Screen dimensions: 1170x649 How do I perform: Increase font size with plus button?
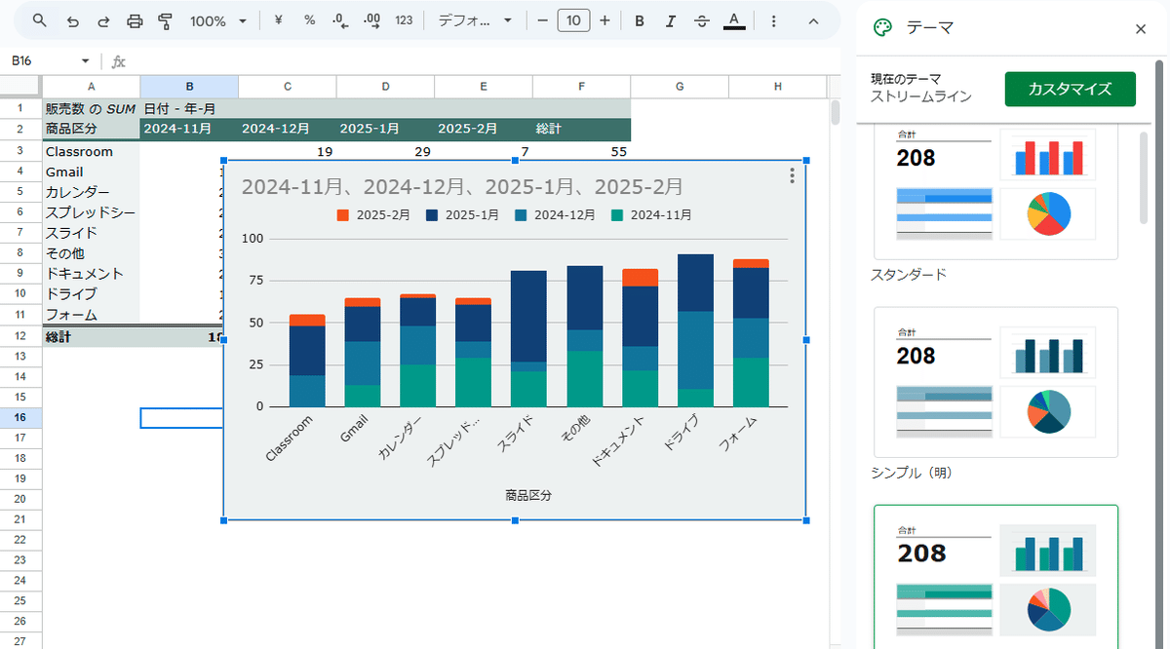coord(604,20)
